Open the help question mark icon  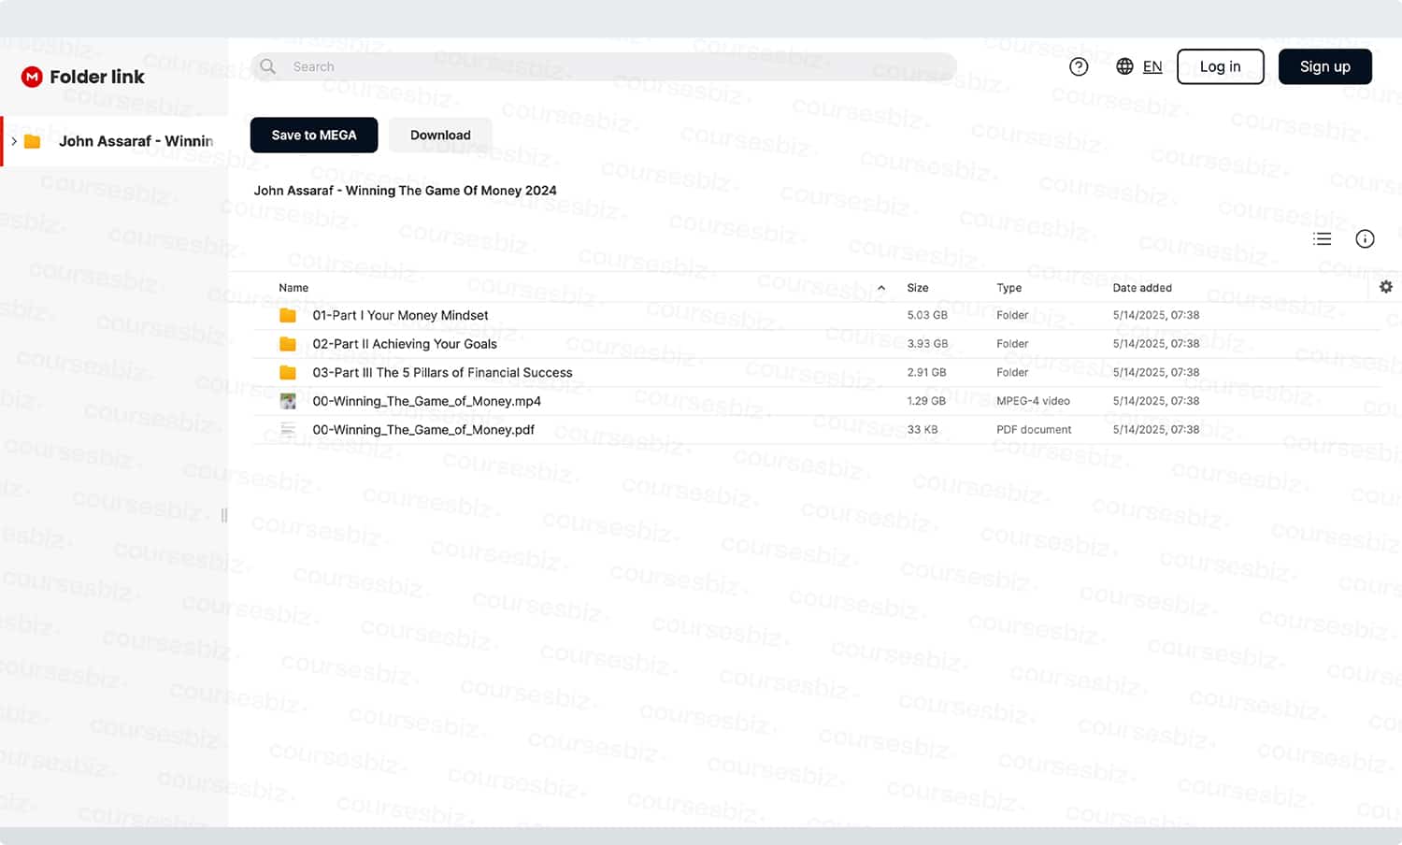point(1079,66)
